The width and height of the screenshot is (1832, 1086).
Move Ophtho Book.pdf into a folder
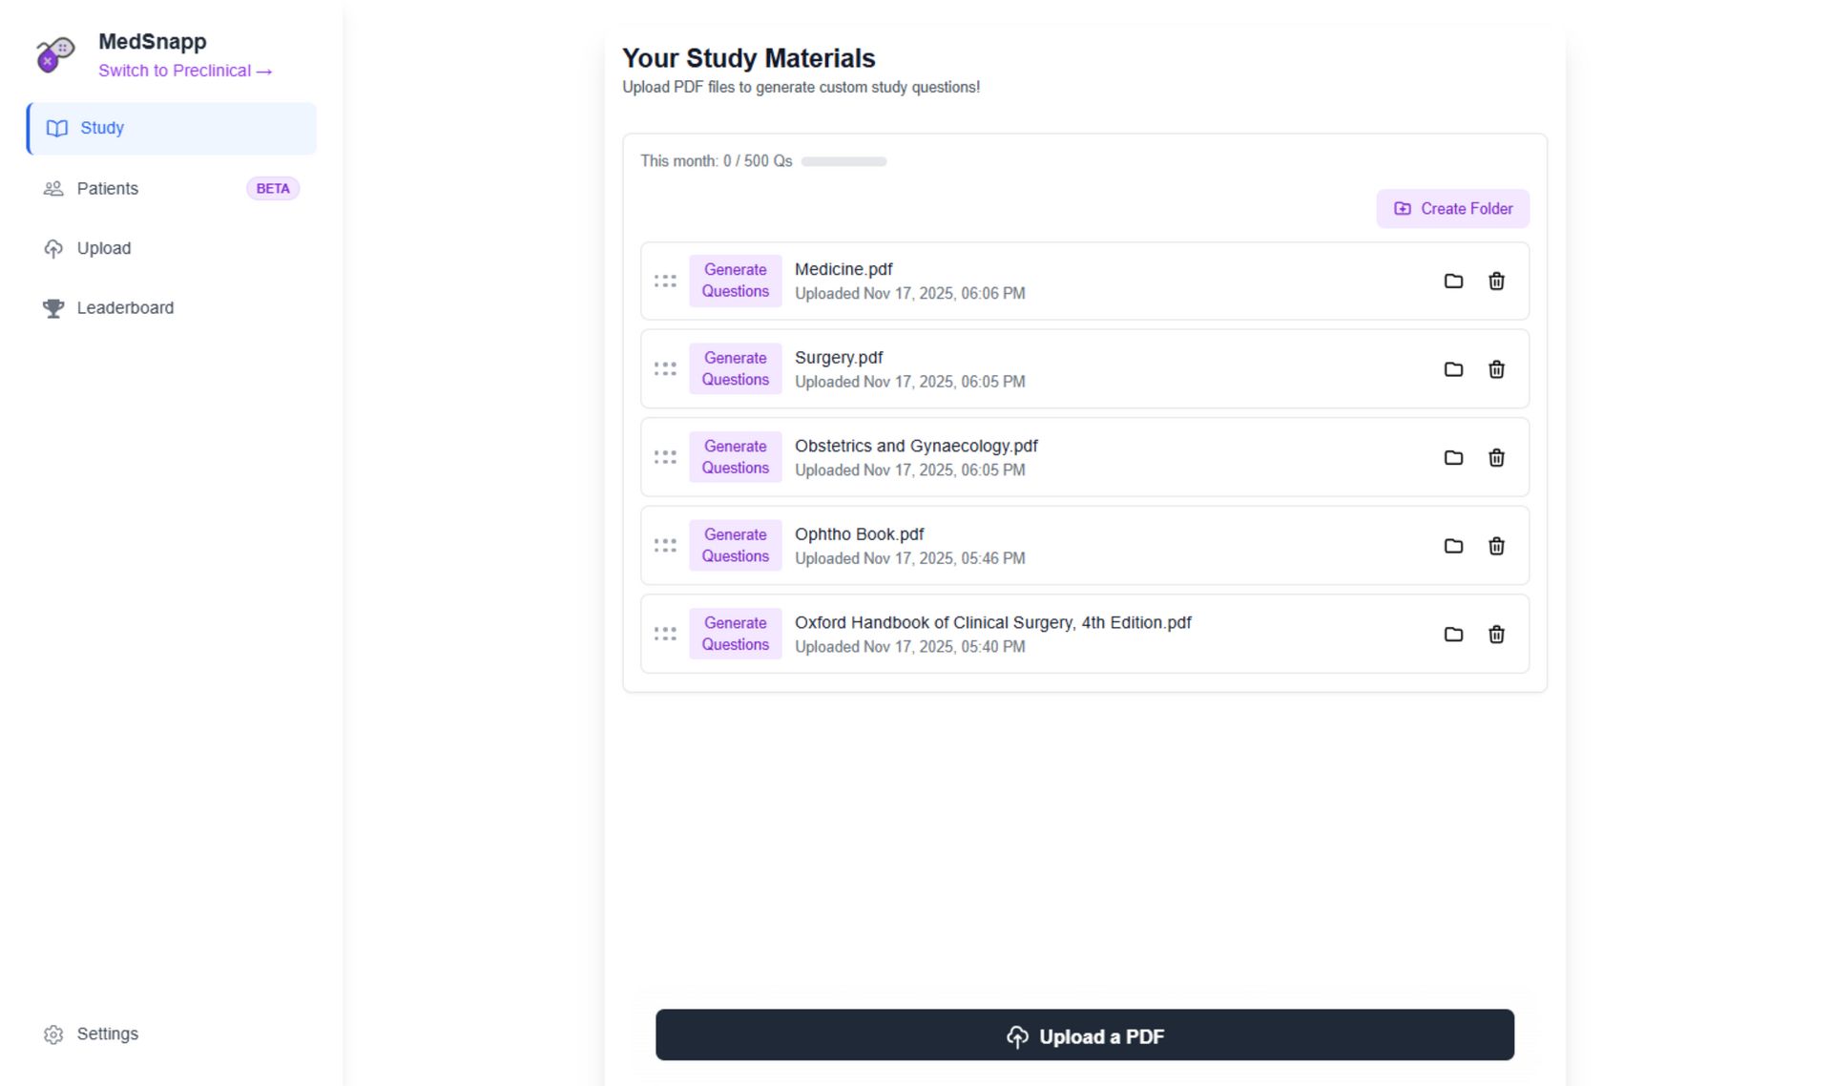[x=1453, y=546]
